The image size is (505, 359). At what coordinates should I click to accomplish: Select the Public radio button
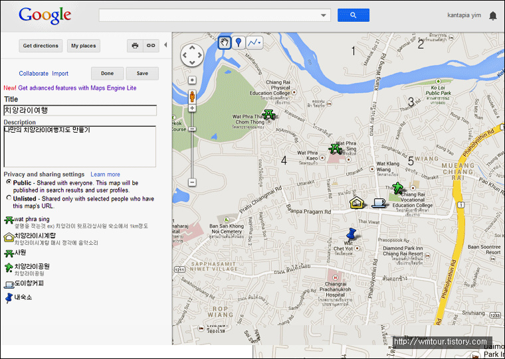click(9, 182)
